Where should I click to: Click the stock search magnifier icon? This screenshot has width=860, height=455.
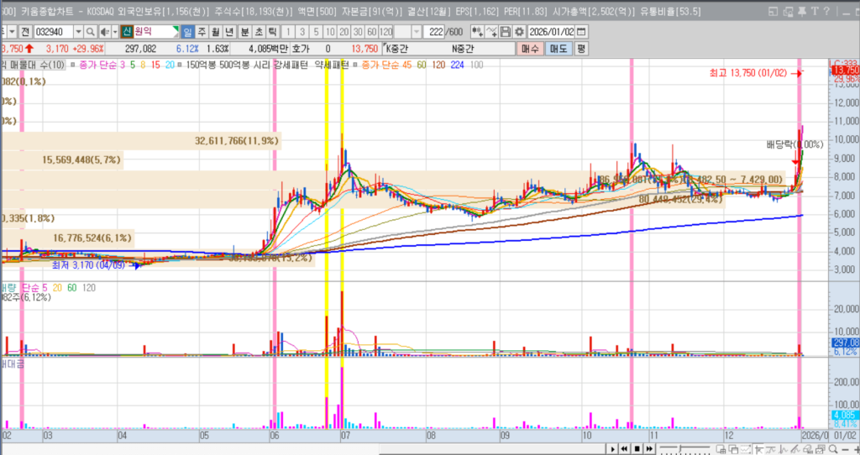click(x=89, y=31)
